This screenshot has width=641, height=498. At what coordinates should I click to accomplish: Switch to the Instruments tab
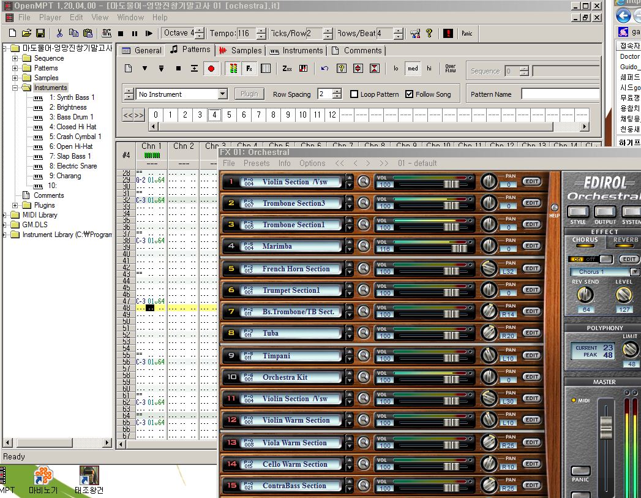296,50
